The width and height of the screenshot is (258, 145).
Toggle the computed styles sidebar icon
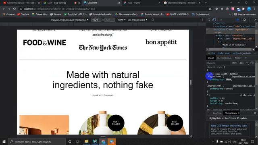(x=252, y=63)
